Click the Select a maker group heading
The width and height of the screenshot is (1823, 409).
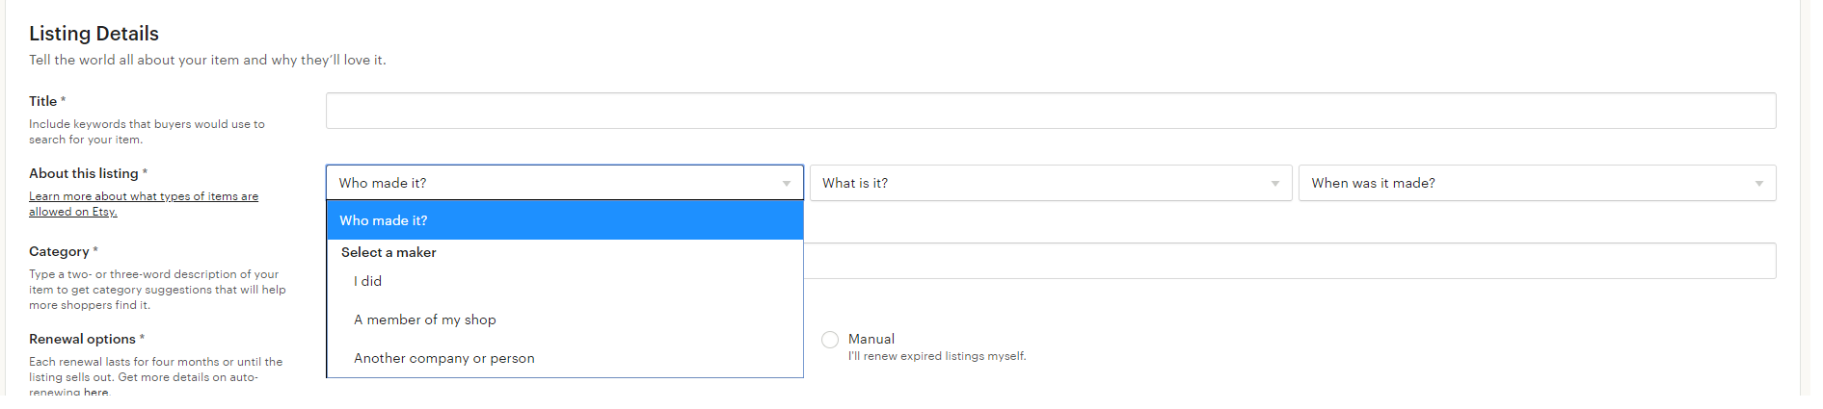[x=389, y=252]
